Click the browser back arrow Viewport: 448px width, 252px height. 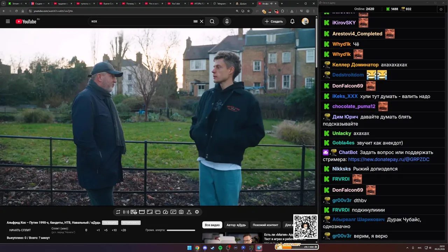(3, 11)
